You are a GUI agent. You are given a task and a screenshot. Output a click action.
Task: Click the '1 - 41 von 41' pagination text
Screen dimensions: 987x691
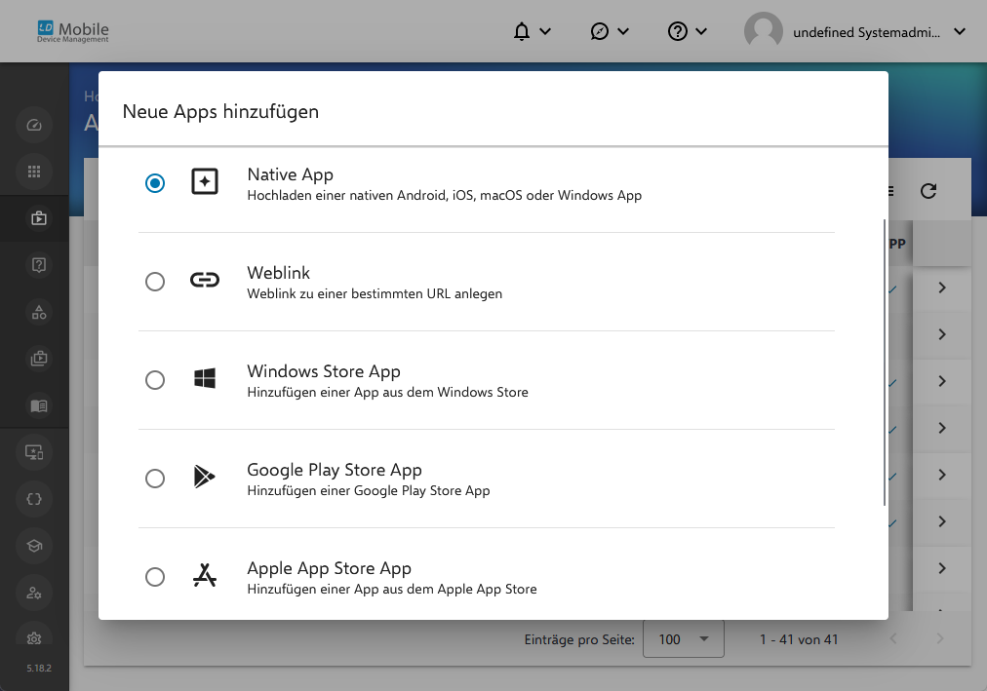pos(799,639)
